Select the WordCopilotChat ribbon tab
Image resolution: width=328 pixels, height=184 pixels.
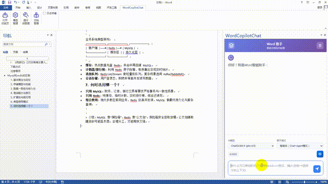coord(133,8)
